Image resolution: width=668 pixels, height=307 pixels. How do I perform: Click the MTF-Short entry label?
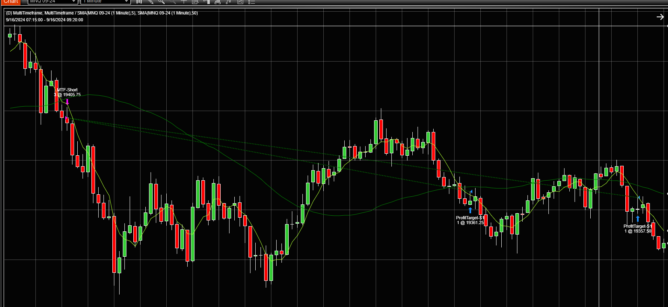click(67, 90)
